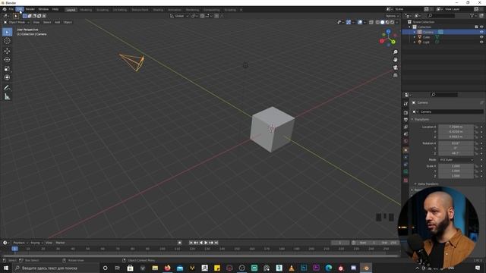The image size is (486, 273).
Task: Toggle Collection exclude from view layer checkbox
Action: pyautogui.click(x=476, y=27)
